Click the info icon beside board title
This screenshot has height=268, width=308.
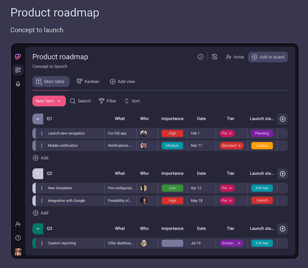pyautogui.click(x=201, y=57)
